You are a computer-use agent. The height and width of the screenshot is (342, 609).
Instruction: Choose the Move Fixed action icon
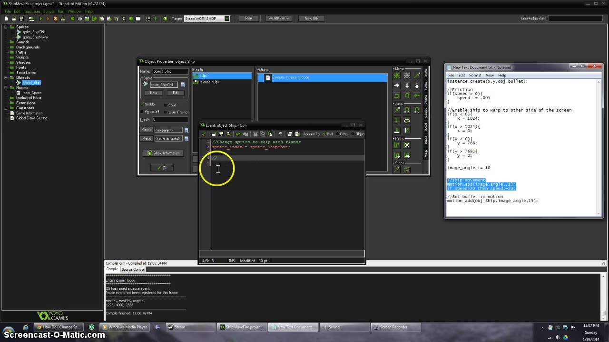[x=396, y=75]
